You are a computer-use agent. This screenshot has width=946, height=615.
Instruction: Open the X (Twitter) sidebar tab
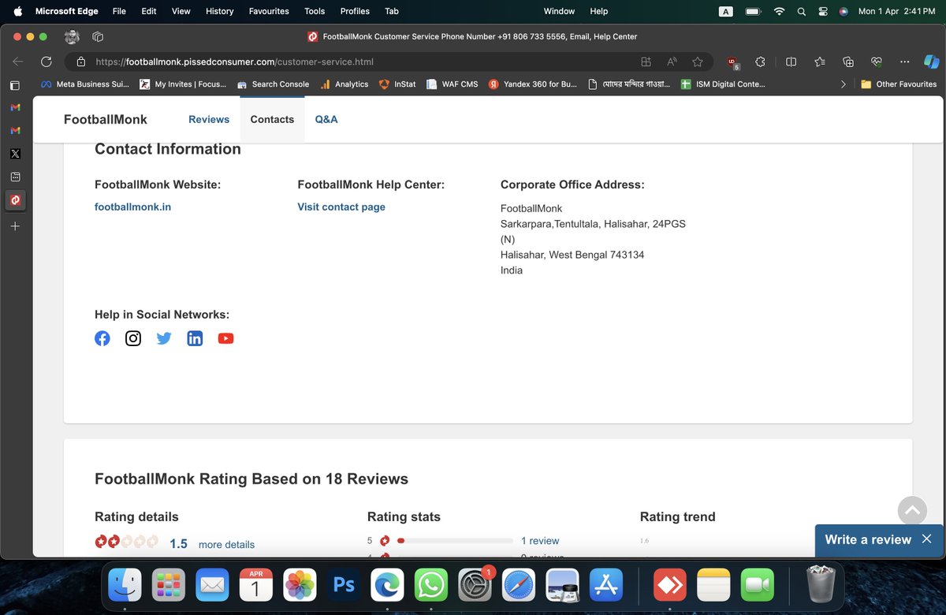(x=15, y=154)
